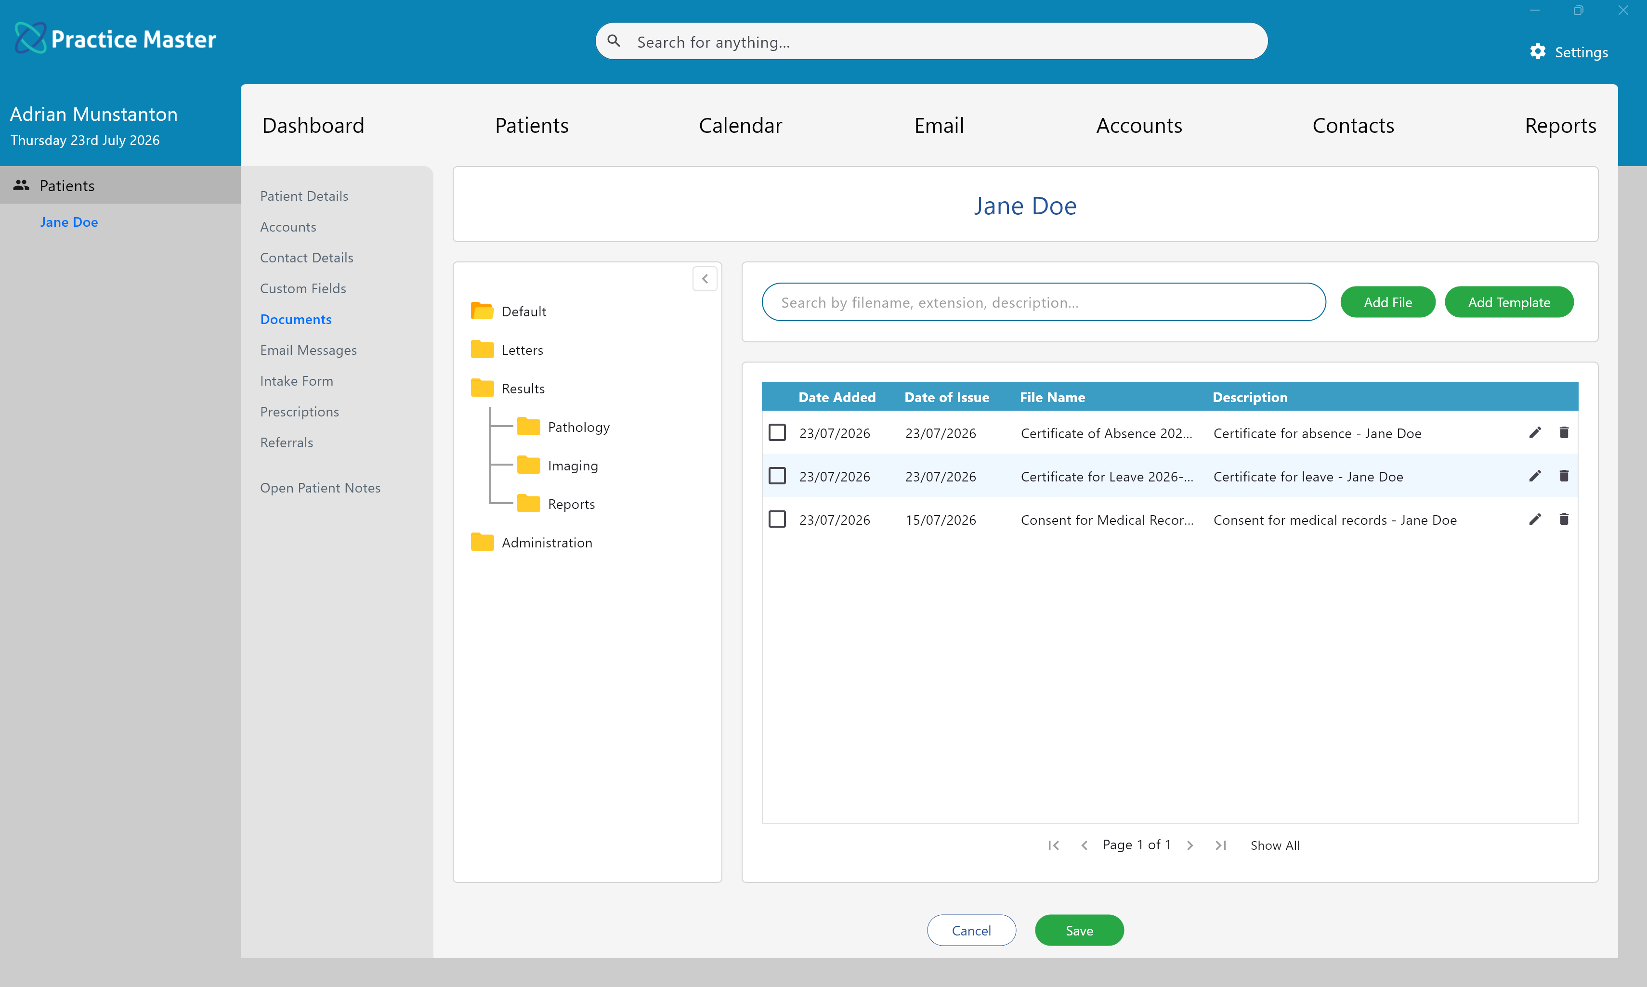Open the top Accounts tab

1139,126
